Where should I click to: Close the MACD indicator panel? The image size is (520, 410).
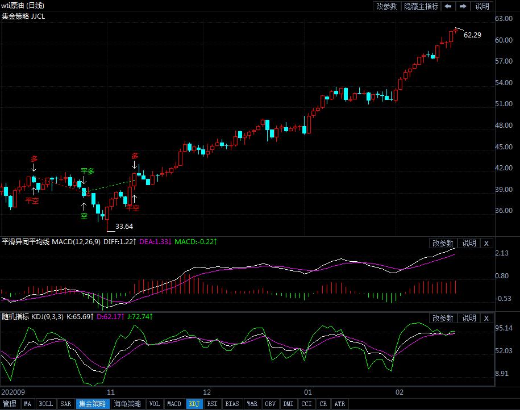click(x=486, y=243)
